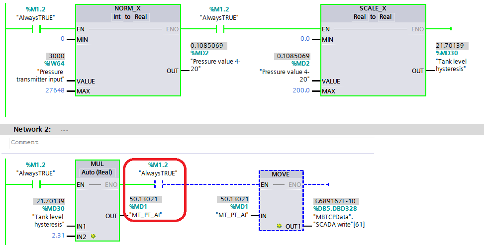Select the dashed AlwaysTRUE contact before MOVE
Screen dimensions: 484x245
coord(159,184)
